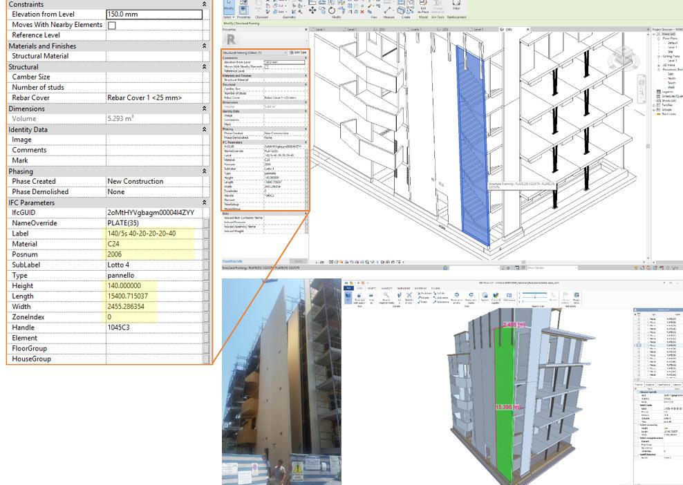Click the undo arrow icon in BIM viewer ribbon
Viewport: 683px width, 485px height.
point(457,295)
